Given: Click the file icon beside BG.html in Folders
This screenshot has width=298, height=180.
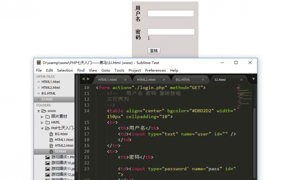Looking at the screenshot, I should pos(51,134).
